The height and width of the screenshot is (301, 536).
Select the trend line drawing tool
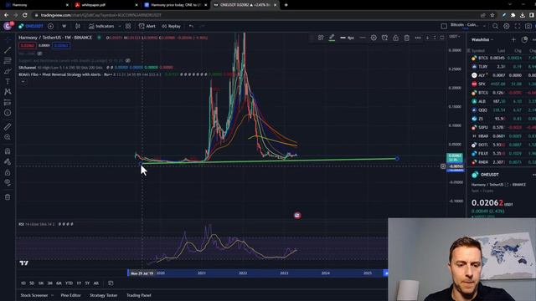8,50
